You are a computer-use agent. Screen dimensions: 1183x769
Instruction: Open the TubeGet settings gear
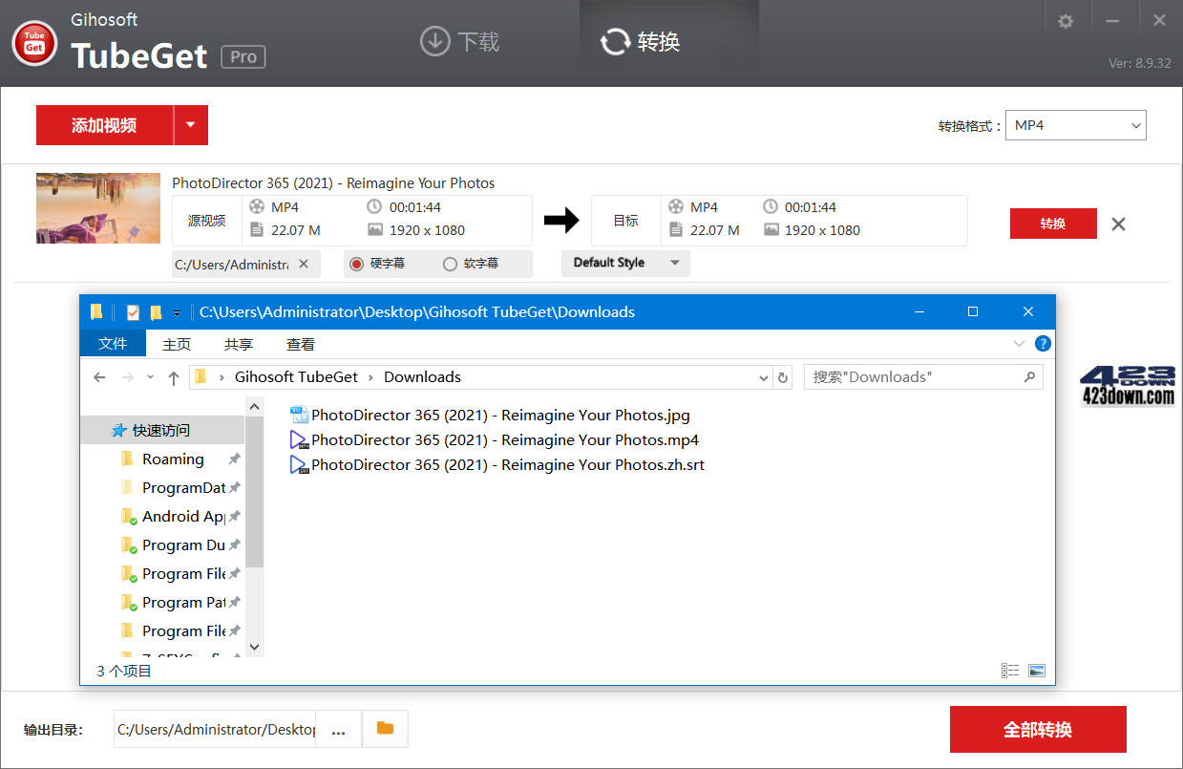[1065, 19]
